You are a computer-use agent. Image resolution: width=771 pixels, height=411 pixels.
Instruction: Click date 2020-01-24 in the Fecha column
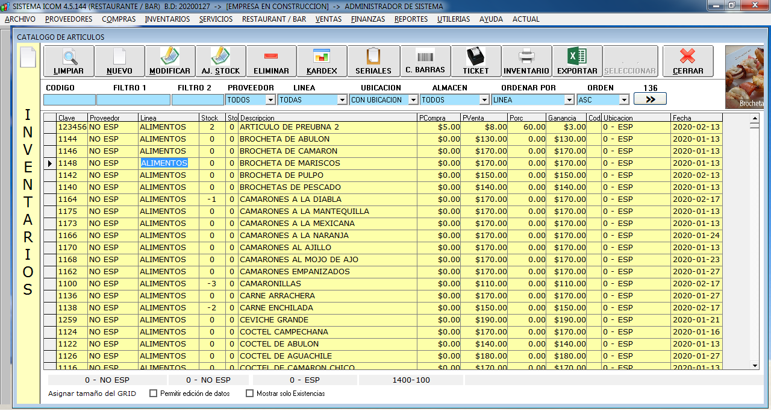pyautogui.click(x=696, y=236)
